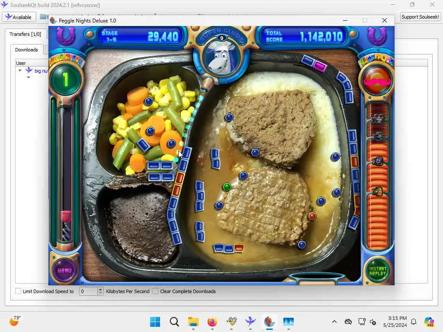Click the green ball counter showing 1
Image resolution: width=443 pixels, height=332 pixels.
66,80
